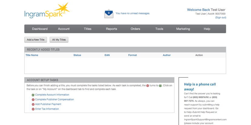The width and height of the screenshot is (251, 125).
Task: Sort table by Format column
Action: click(132, 55)
